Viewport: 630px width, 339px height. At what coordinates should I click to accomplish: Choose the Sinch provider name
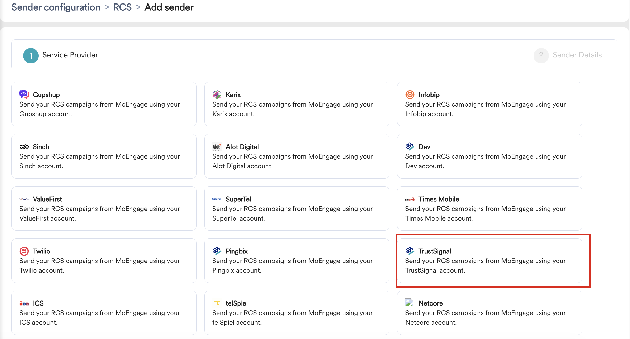41,147
